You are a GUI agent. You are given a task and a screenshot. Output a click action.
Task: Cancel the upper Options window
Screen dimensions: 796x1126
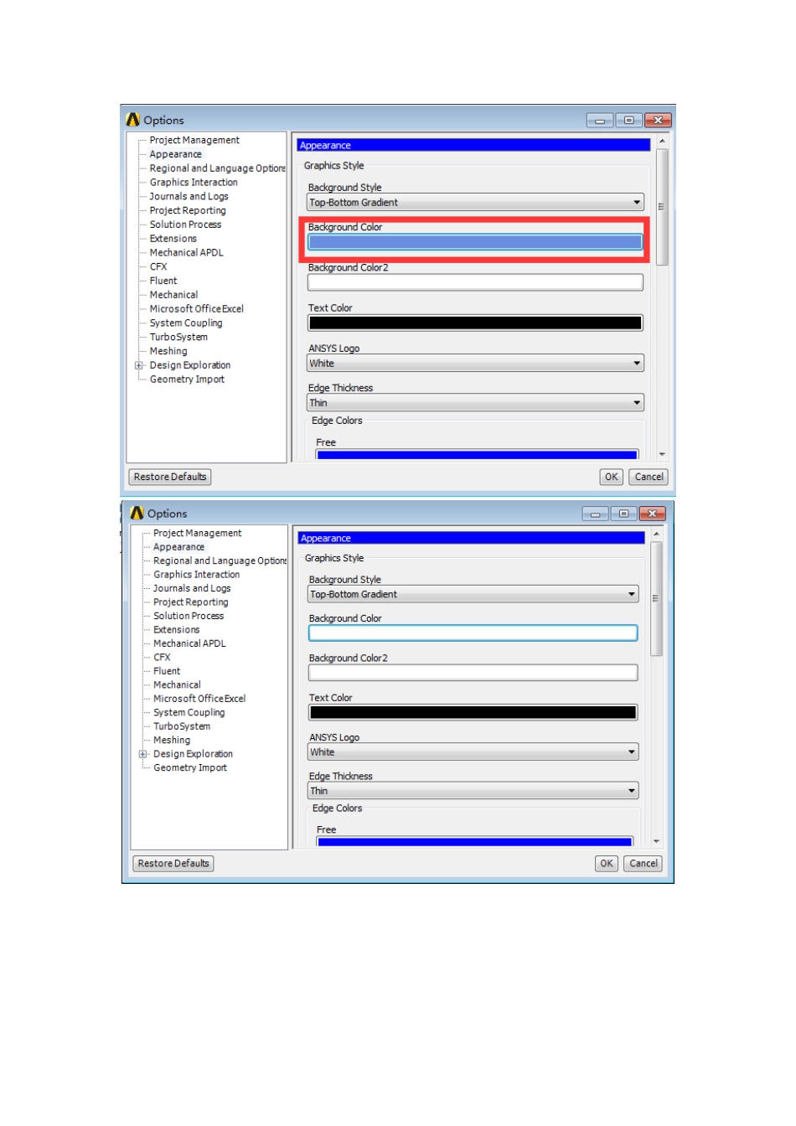click(649, 477)
